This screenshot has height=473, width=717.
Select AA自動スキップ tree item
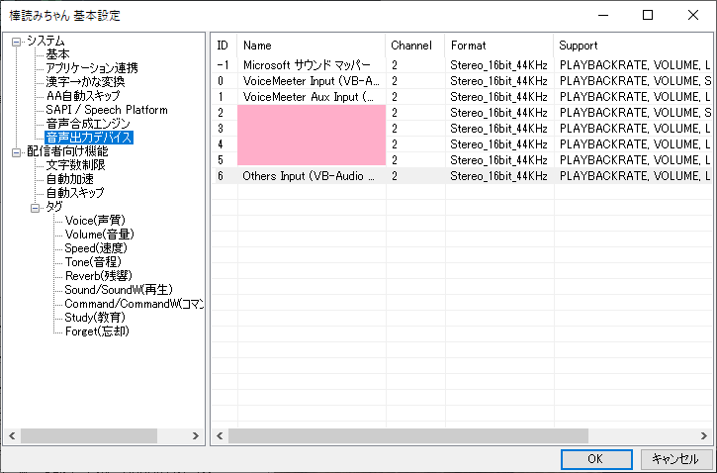83,96
